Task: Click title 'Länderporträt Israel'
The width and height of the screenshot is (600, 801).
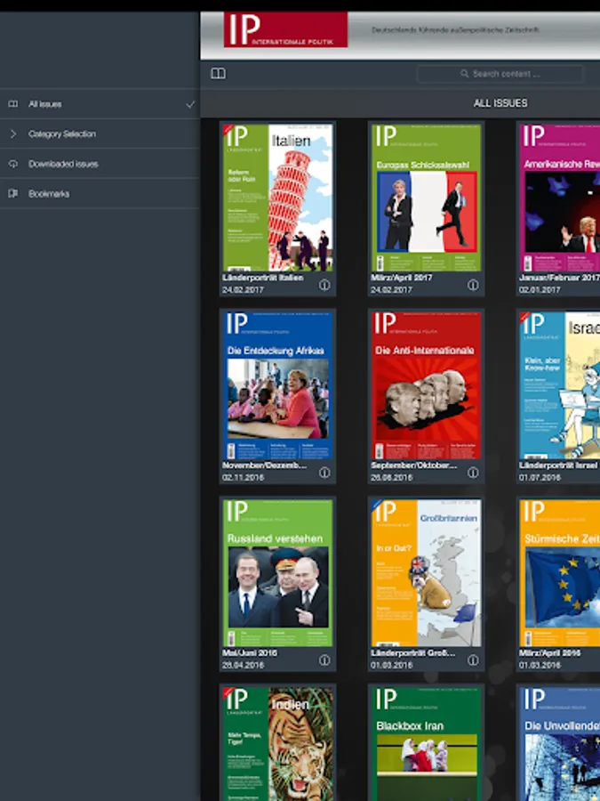Action: click(x=557, y=465)
